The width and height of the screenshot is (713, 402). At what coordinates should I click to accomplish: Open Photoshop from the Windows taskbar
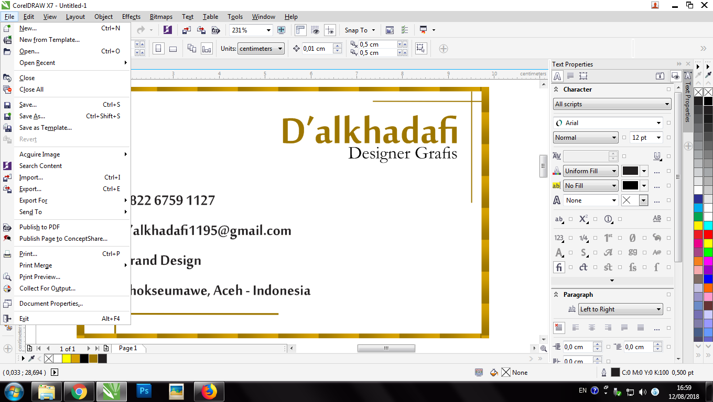point(143,391)
